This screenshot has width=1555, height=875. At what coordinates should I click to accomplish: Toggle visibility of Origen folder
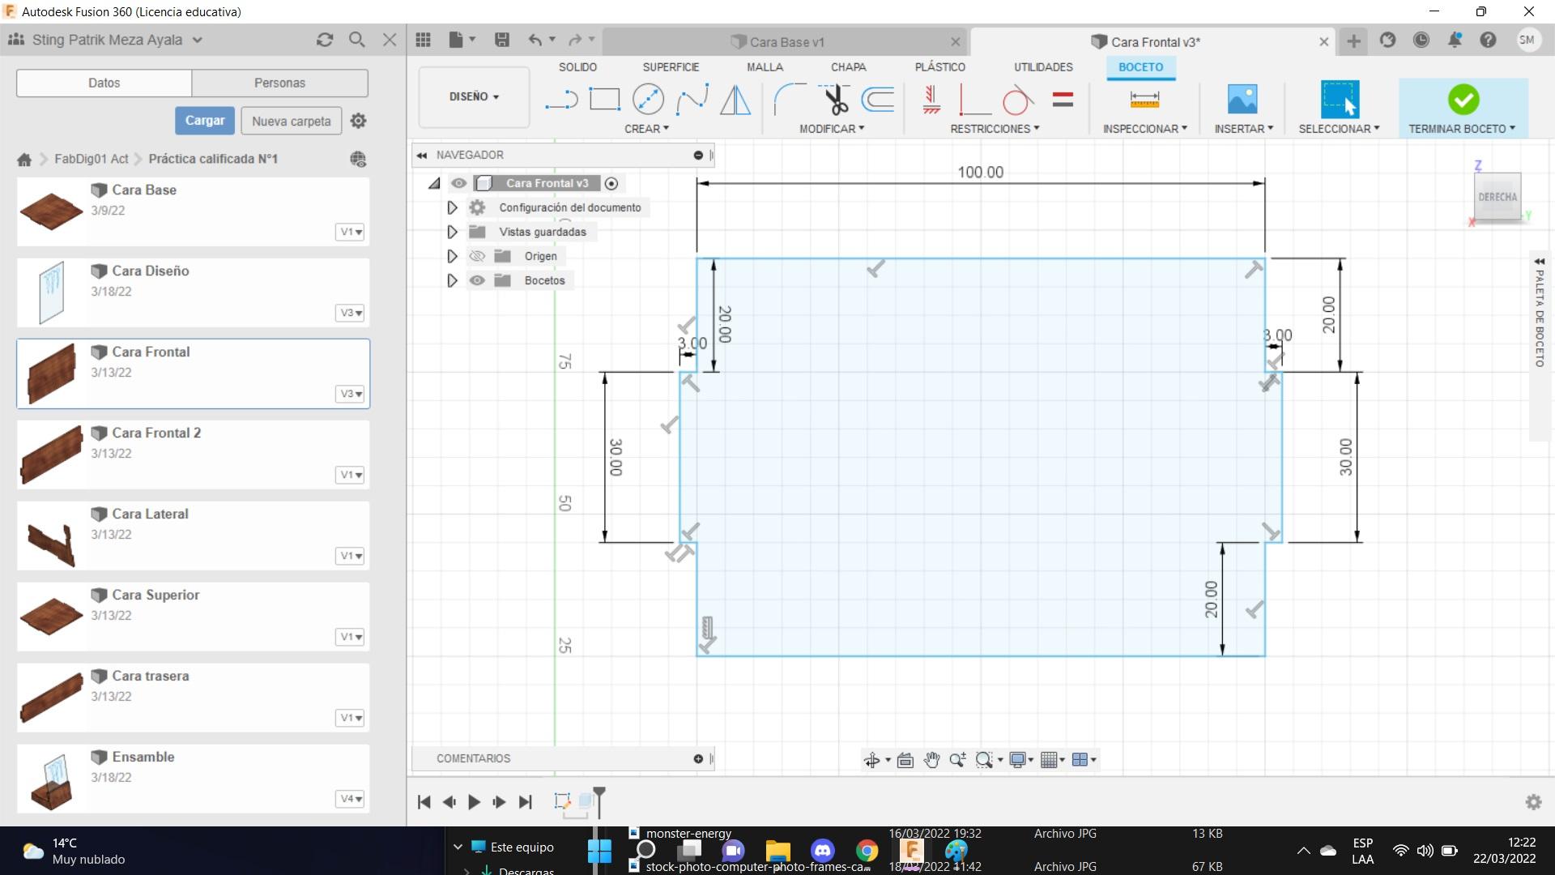coord(477,256)
